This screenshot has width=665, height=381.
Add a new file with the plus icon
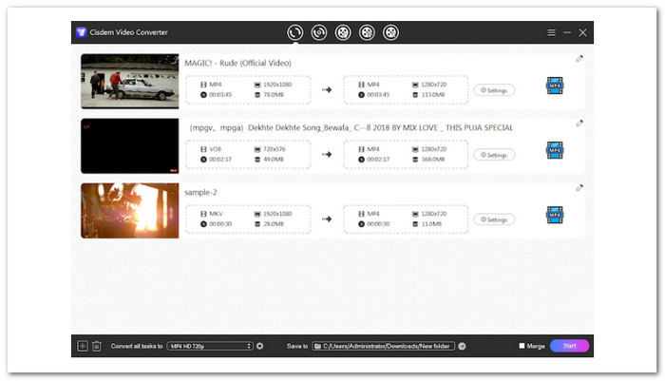pyautogui.click(x=83, y=346)
